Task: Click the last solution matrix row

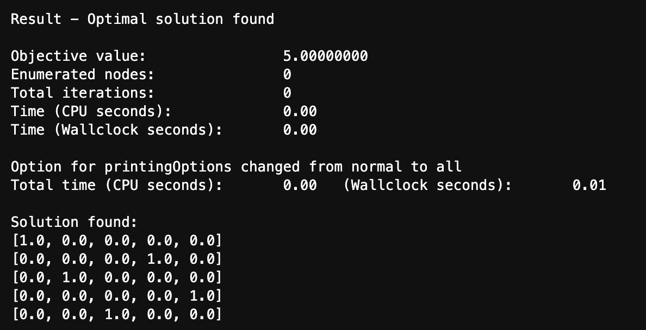Action: (x=116, y=314)
